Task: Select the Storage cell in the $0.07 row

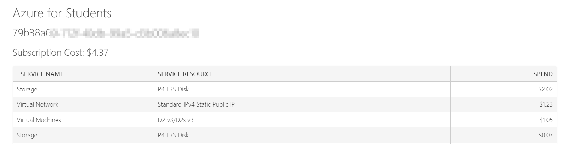Action: coord(27,135)
